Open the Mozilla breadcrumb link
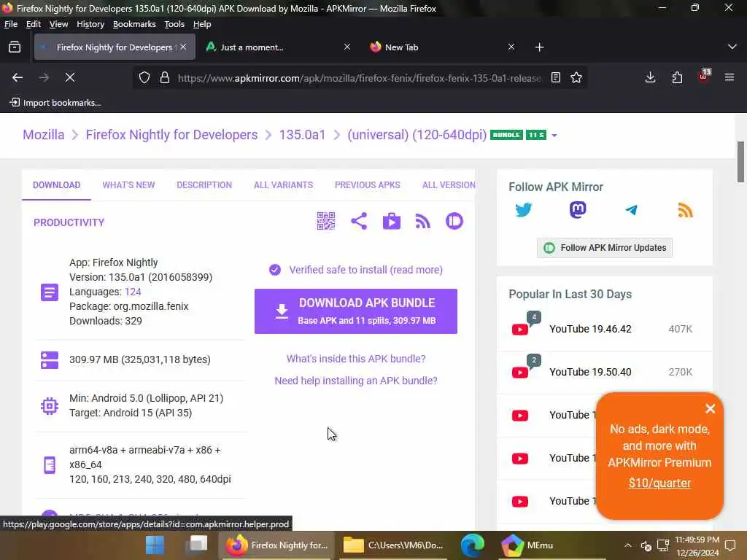The image size is (747, 560). pyautogui.click(x=43, y=135)
